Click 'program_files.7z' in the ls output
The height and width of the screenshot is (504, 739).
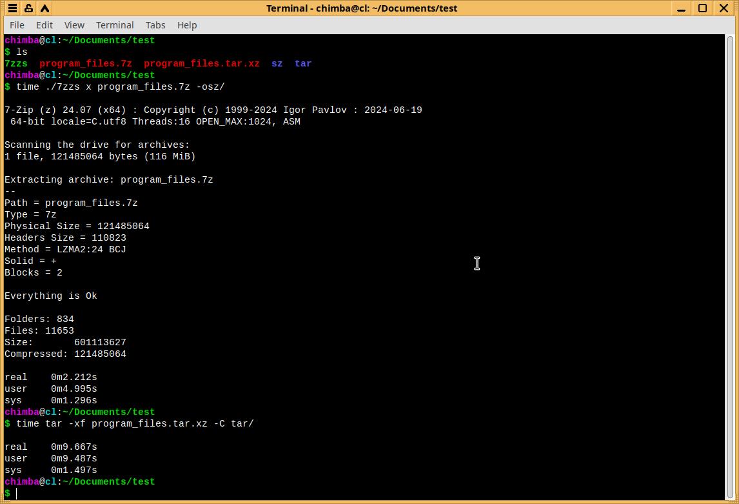[x=86, y=64]
